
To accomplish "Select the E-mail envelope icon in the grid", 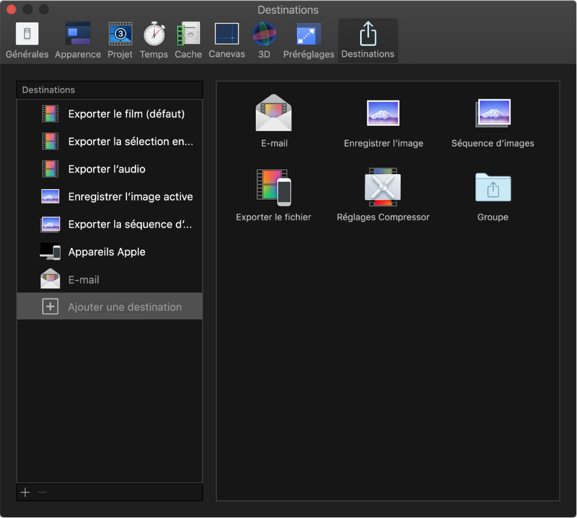I will point(274,113).
